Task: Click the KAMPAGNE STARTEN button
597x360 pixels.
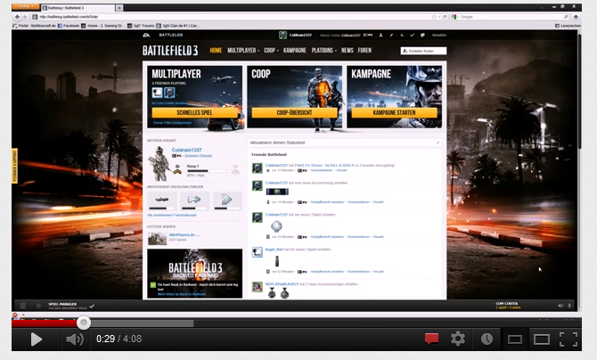Action: point(394,112)
